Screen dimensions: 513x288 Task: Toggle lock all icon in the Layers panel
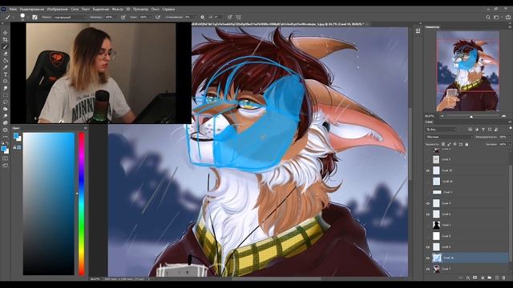(x=467, y=144)
